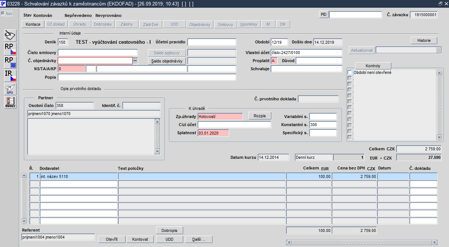The width and height of the screenshot is (449, 247).
Task: Focus the Popis input field
Action: pos(147,77)
